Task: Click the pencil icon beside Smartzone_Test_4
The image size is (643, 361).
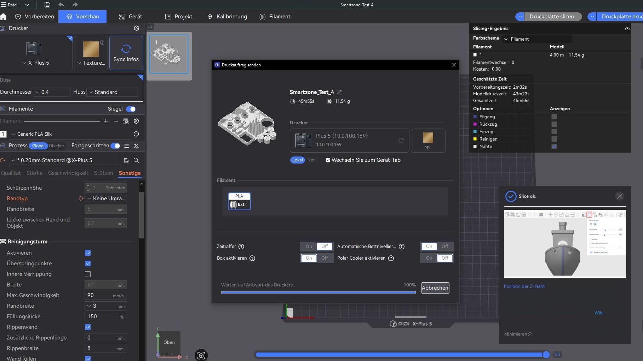Action: coord(339,92)
